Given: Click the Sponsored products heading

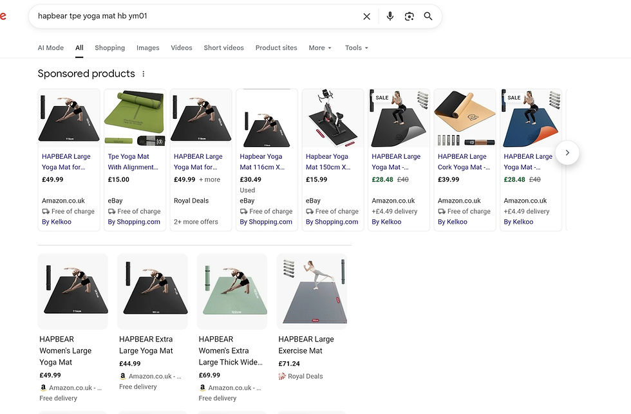Looking at the screenshot, I should coord(86,73).
